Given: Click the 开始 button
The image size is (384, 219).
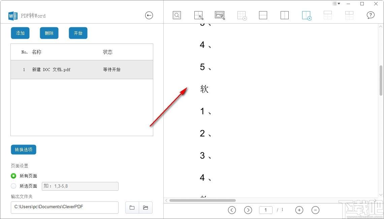Looking at the screenshot, I should tap(78, 33).
